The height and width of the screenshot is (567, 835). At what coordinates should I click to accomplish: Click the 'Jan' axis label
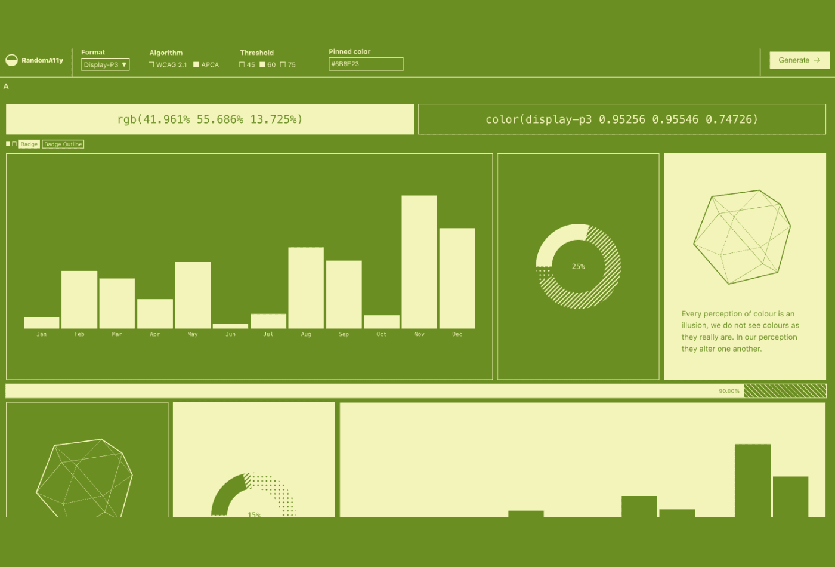[42, 334]
